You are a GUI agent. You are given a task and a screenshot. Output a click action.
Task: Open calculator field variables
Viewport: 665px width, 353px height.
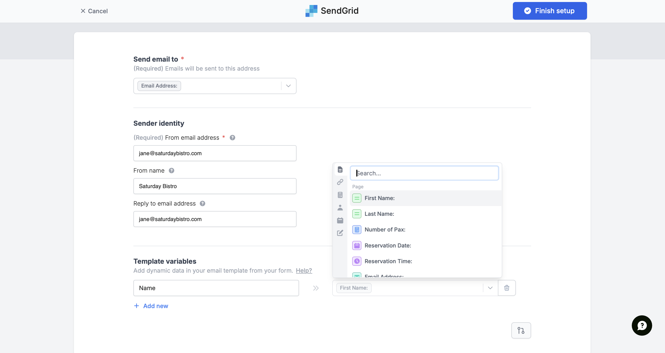click(x=340, y=195)
